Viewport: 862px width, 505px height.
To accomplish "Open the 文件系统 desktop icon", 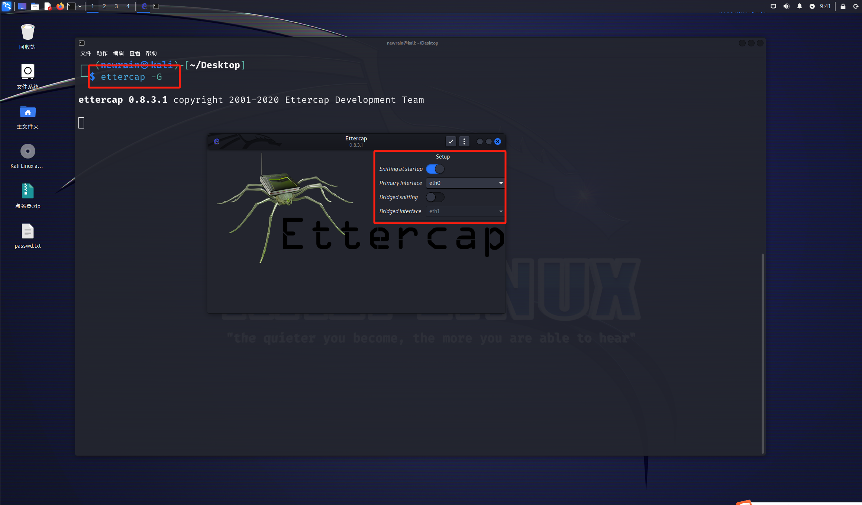I will click(28, 76).
